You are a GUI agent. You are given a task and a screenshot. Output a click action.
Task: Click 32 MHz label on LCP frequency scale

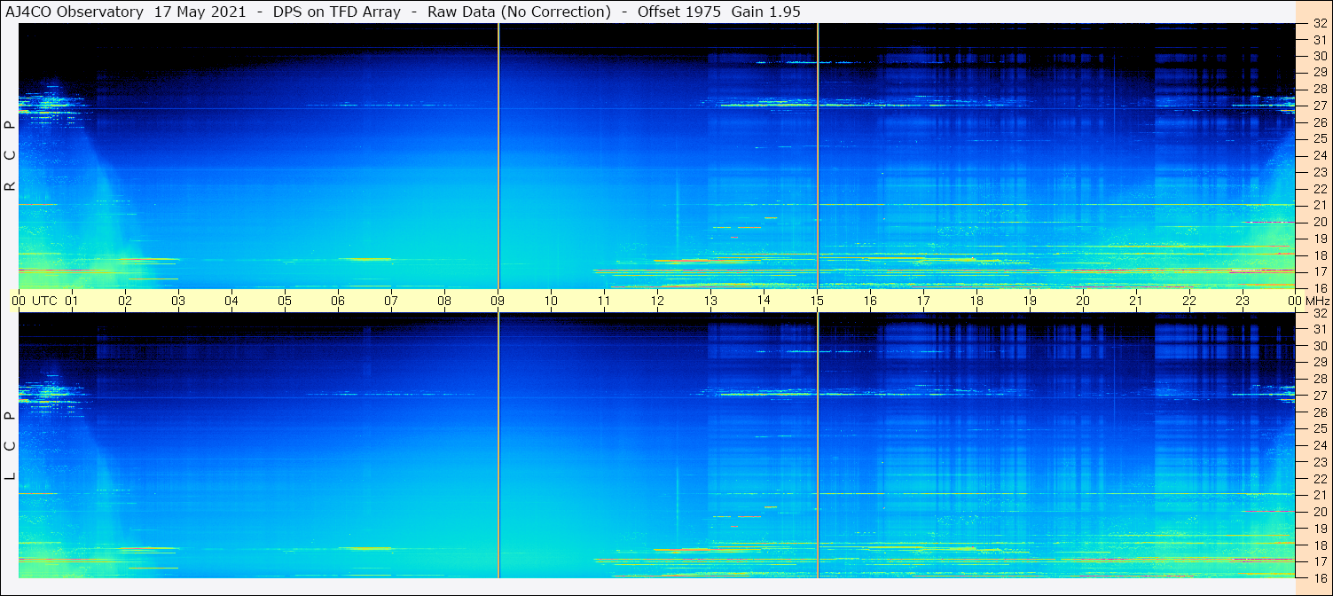click(1319, 313)
